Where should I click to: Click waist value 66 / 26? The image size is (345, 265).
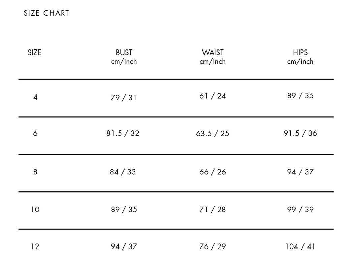[213, 172]
